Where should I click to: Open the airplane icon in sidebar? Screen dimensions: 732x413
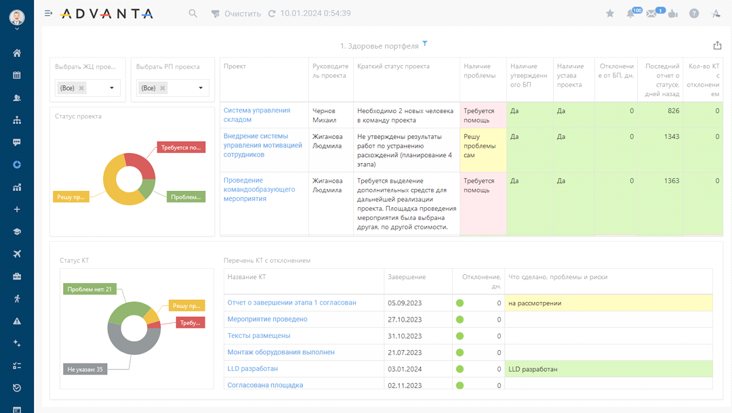(x=17, y=254)
